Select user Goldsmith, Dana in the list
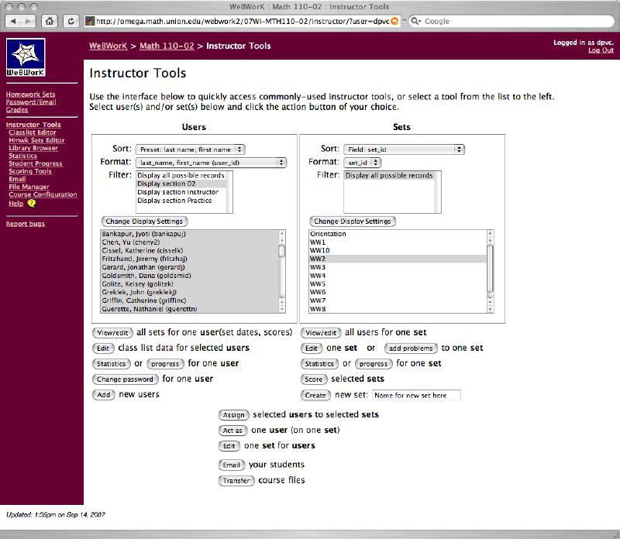 190,276
